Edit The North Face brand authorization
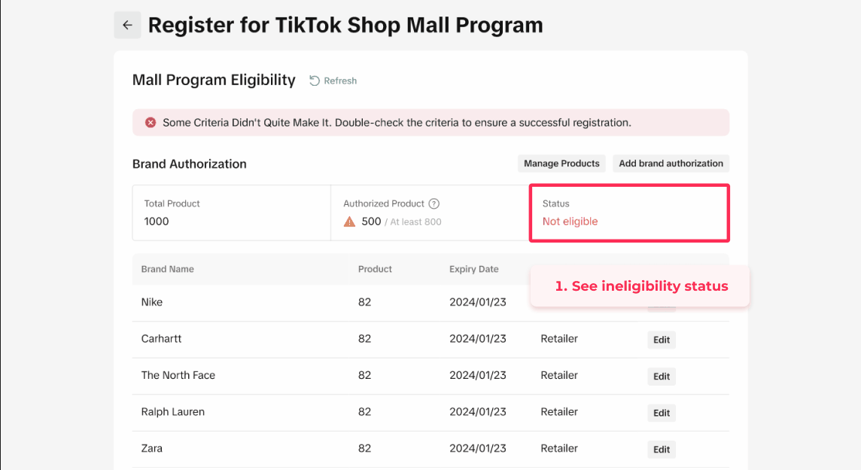The image size is (861, 470). (662, 377)
